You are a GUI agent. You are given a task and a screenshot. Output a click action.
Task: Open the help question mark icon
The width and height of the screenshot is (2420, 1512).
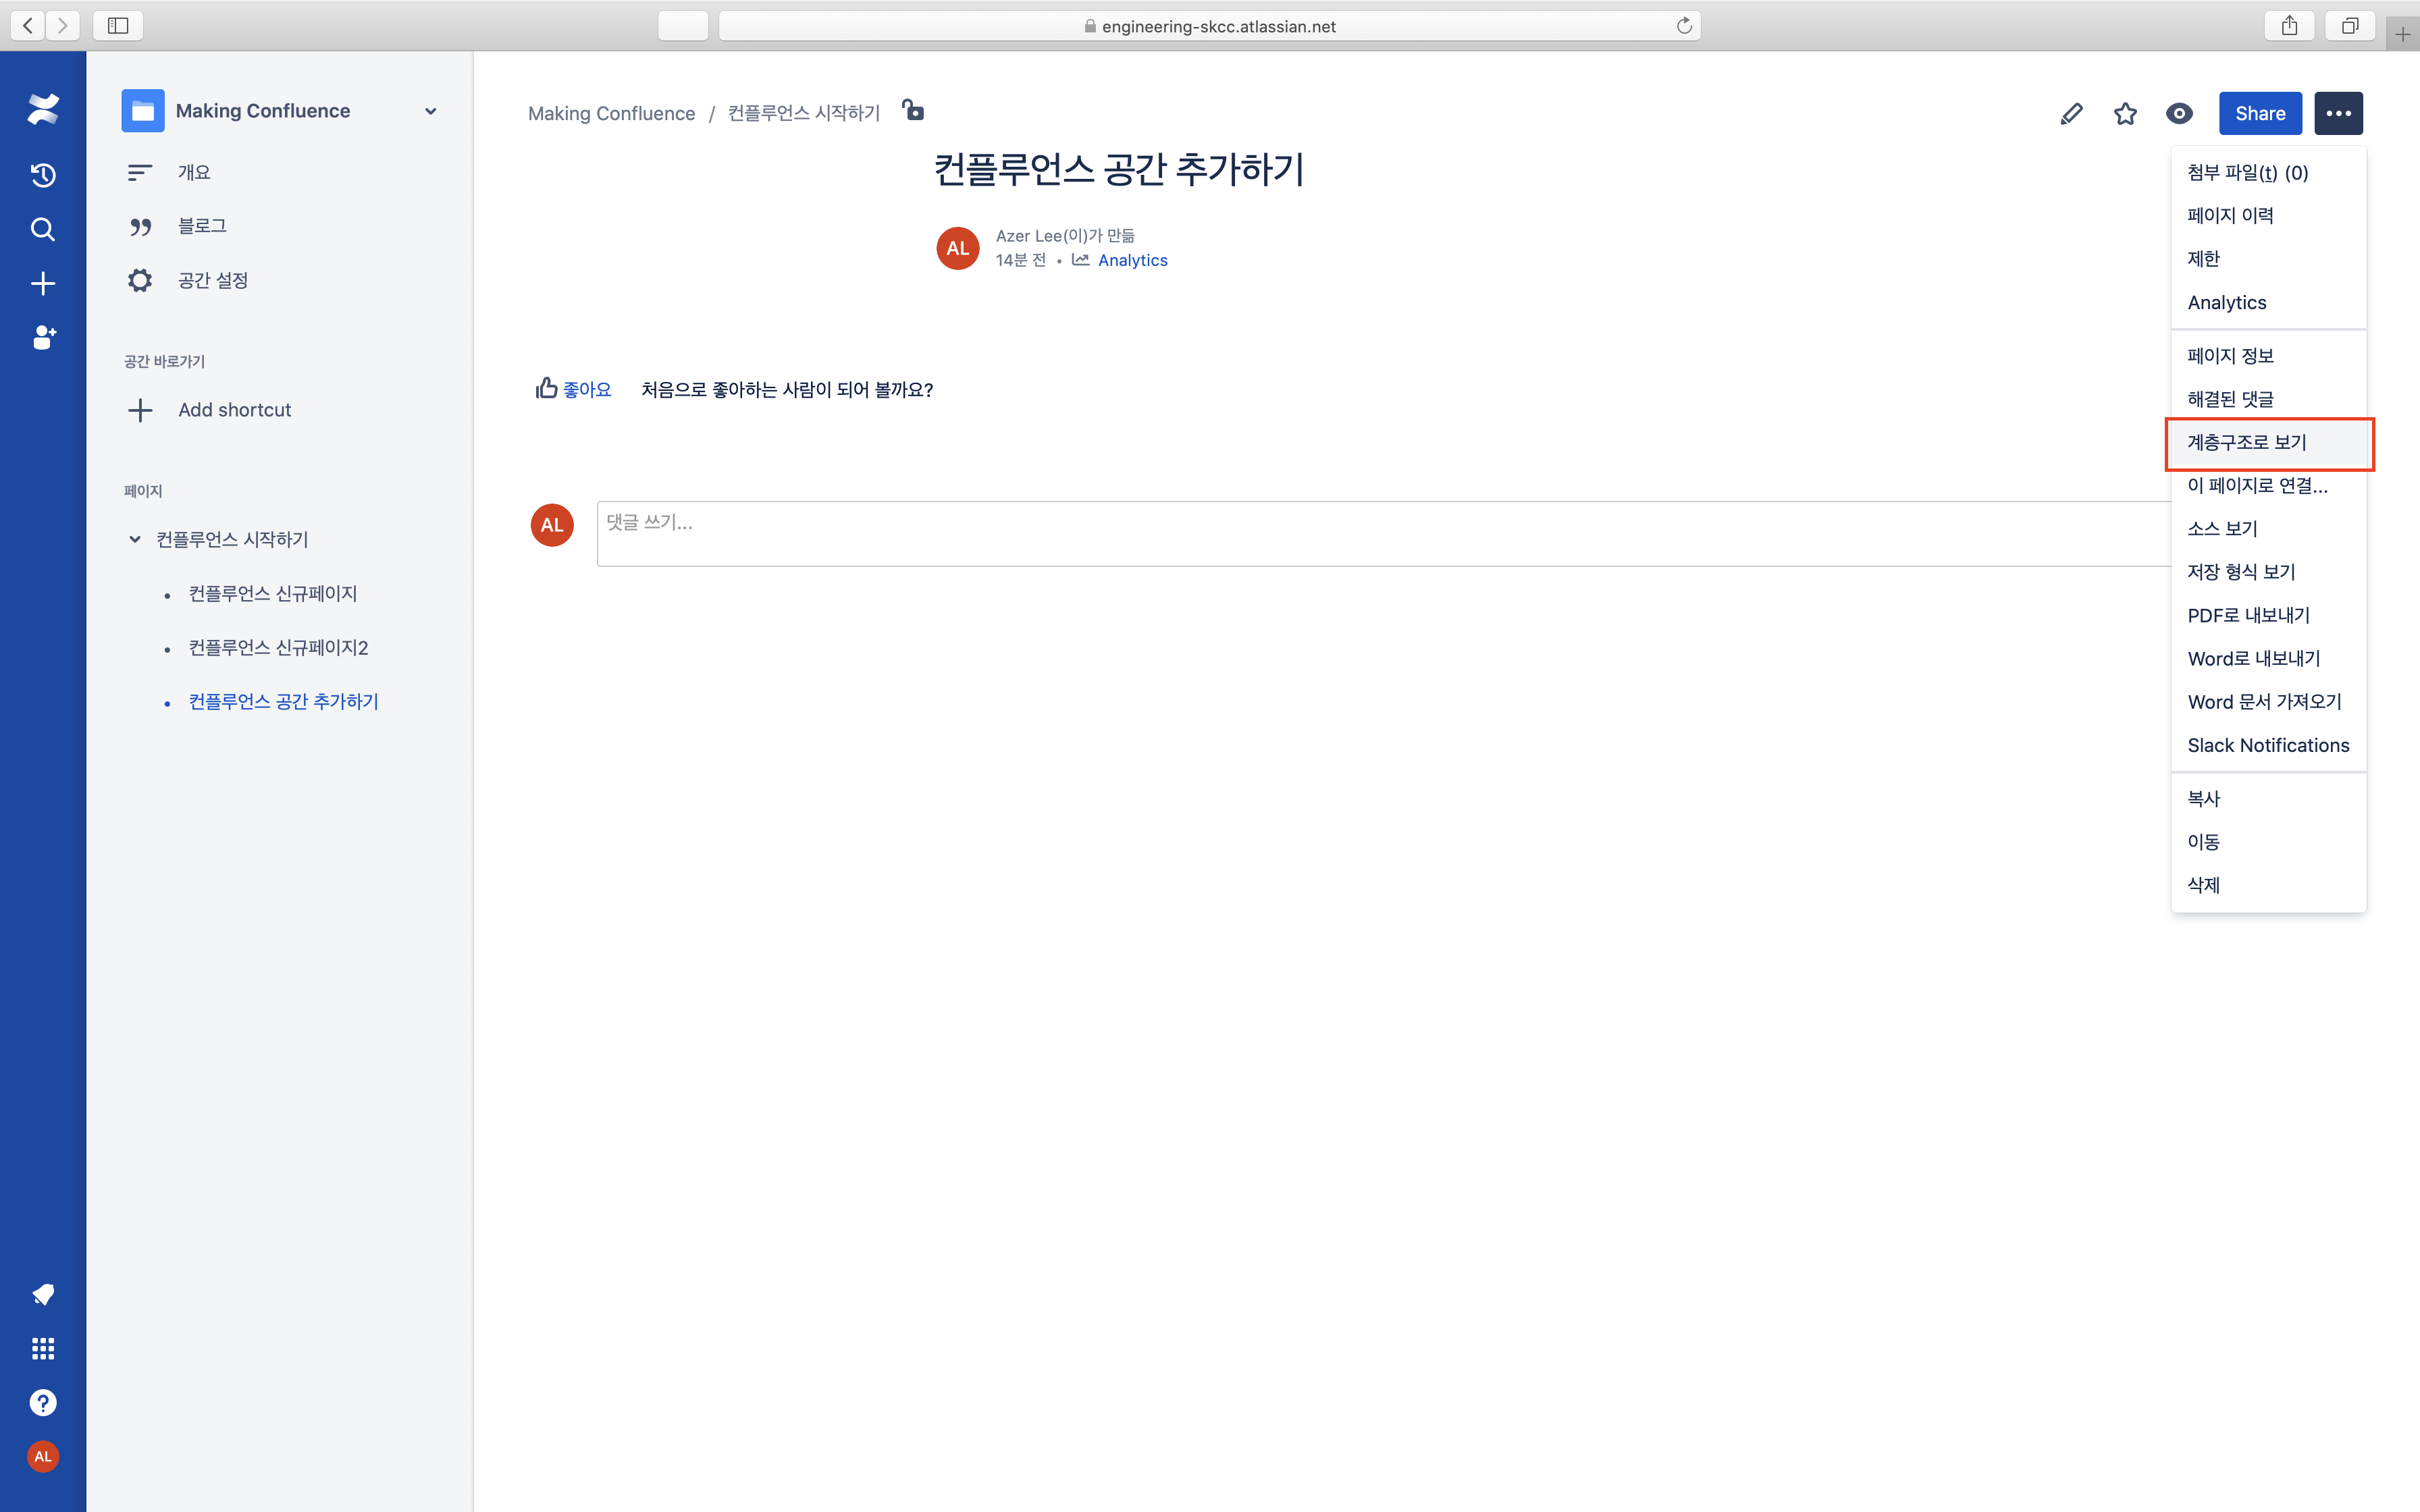point(43,1402)
